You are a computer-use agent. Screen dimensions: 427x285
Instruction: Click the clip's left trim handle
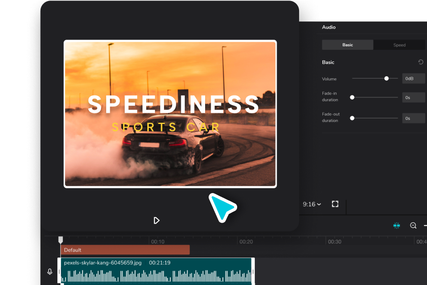(x=59, y=271)
